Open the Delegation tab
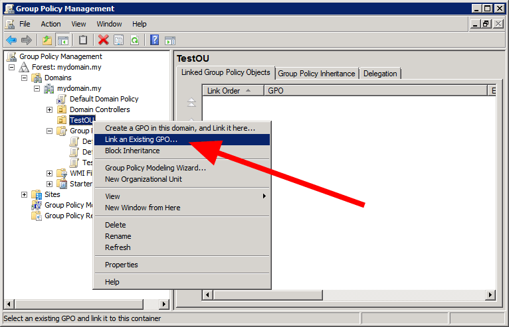This screenshot has height=327, width=509. click(x=380, y=74)
